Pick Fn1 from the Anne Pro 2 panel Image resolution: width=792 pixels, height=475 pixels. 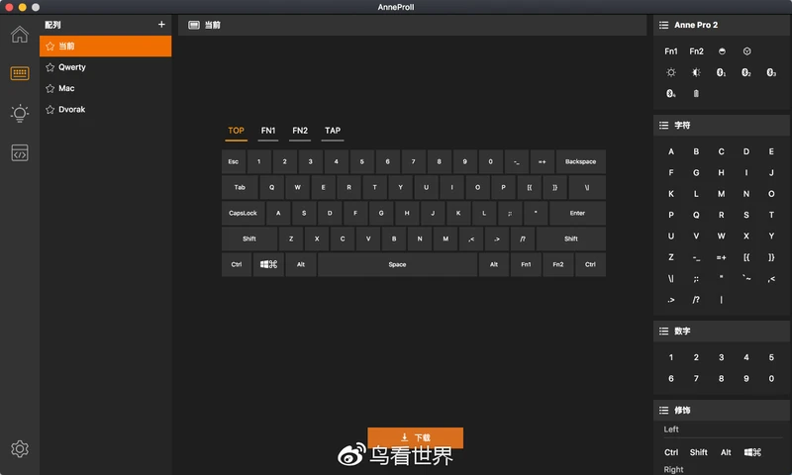(x=671, y=51)
